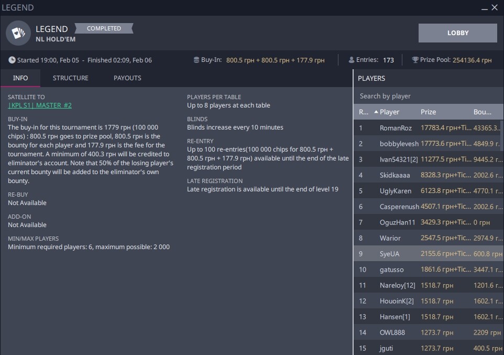Choose player bobbylevesh ranked second

(399, 144)
